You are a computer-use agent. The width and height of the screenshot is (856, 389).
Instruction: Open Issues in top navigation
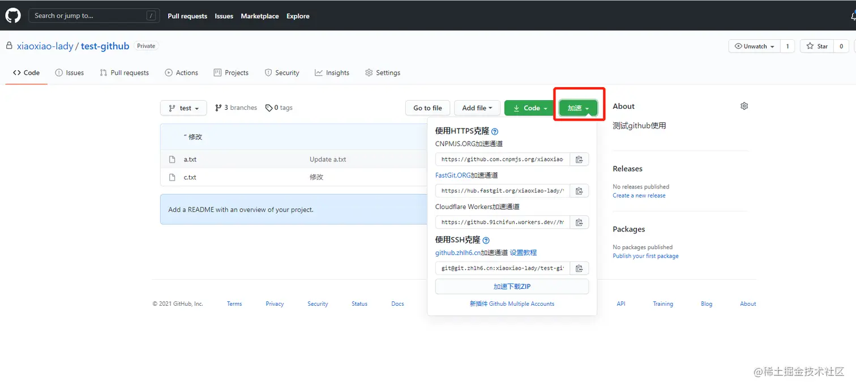click(x=224, y=16)
